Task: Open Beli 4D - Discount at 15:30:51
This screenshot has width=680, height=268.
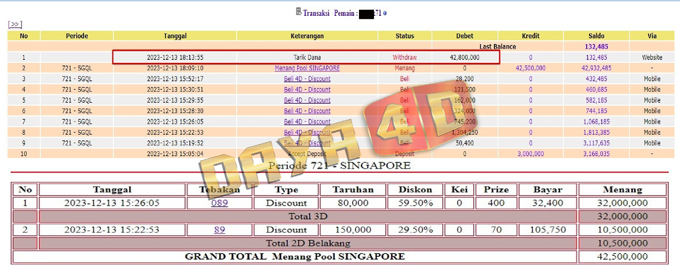Action: click(307, 90)
